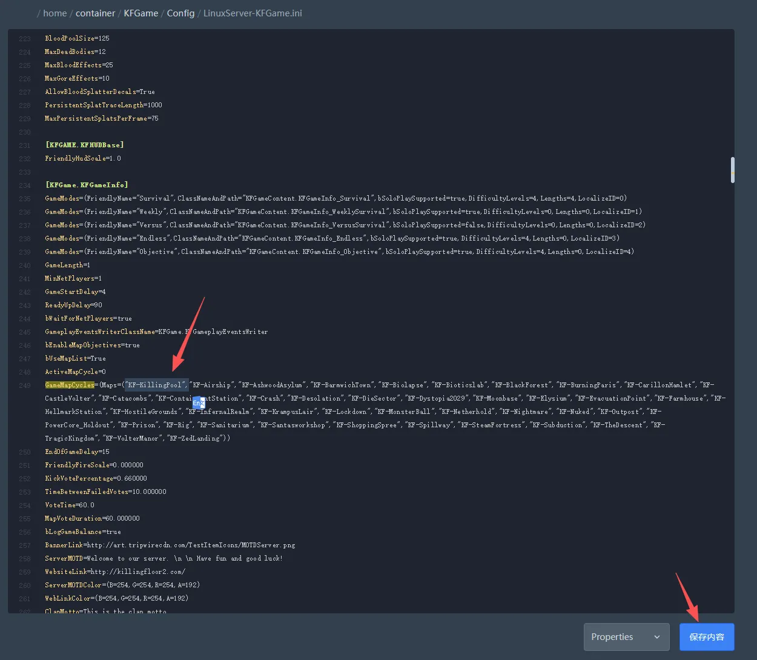
Task: Click the BannerLink URL line
Action: point(170,545)
